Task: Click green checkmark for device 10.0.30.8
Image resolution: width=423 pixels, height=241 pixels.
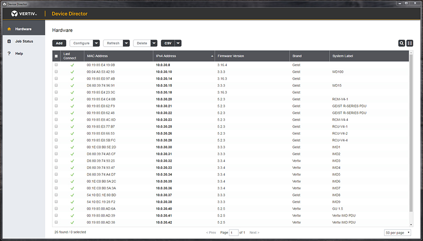Action: 72,65
